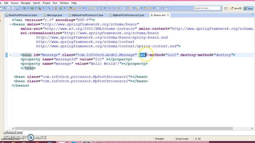Collapse the beans root element fold

point(10,24)
